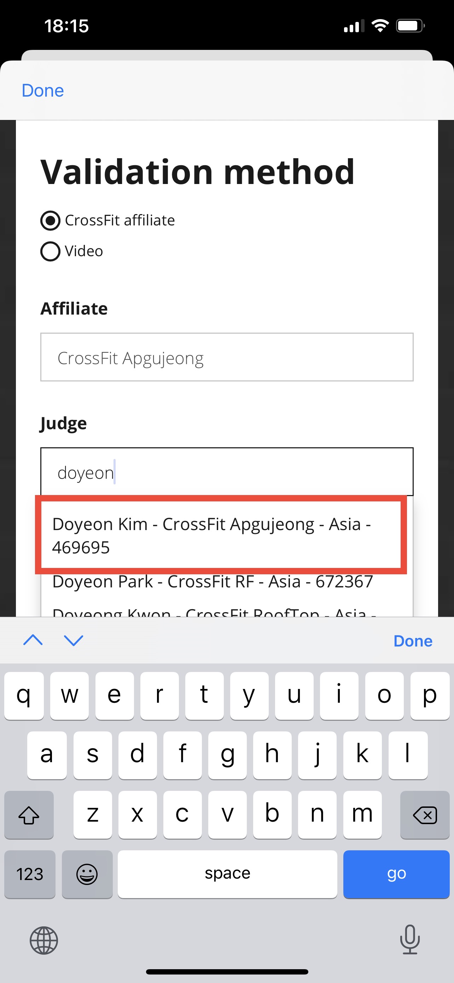This screenshot has width=454, height=983.
Task: Tap the keyboard backspace delete icon
Action: [425, 815]
